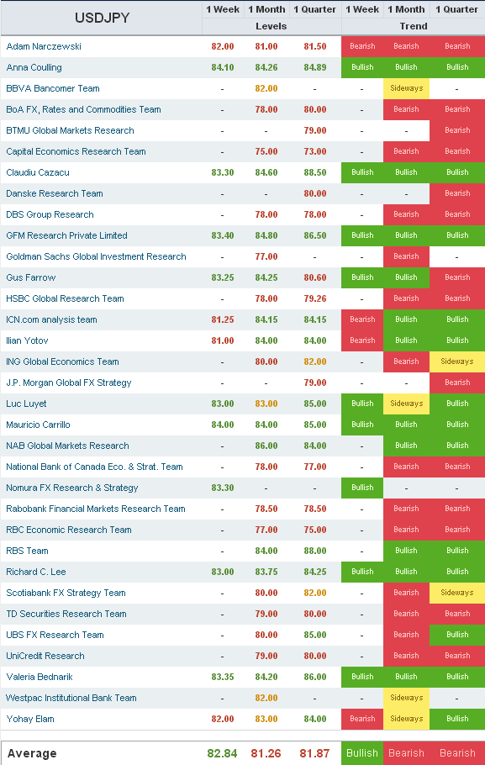Click Ilian Yotov name link
This screenshot has height=765, width=485.
pos(27,340)
